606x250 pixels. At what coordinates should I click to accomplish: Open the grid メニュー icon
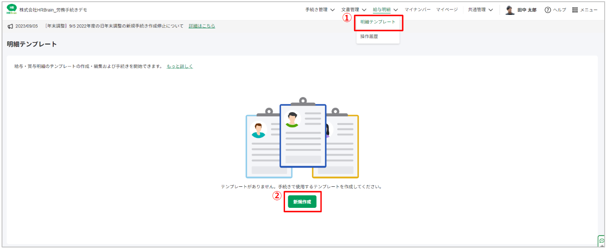click(x=575, y=10)
